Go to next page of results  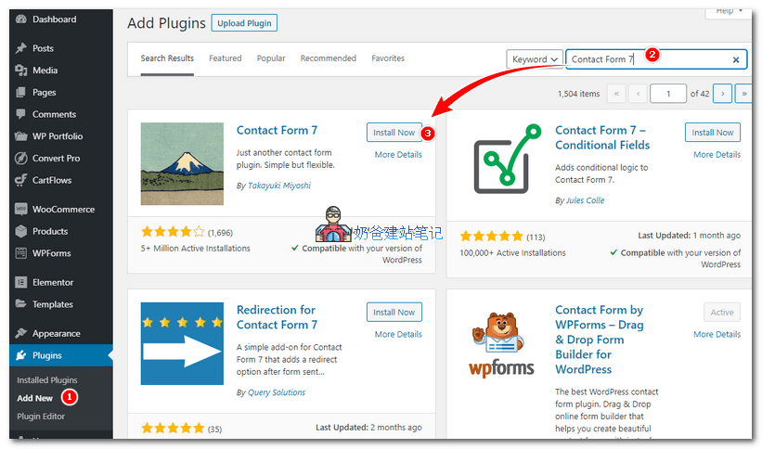(721, 94)
